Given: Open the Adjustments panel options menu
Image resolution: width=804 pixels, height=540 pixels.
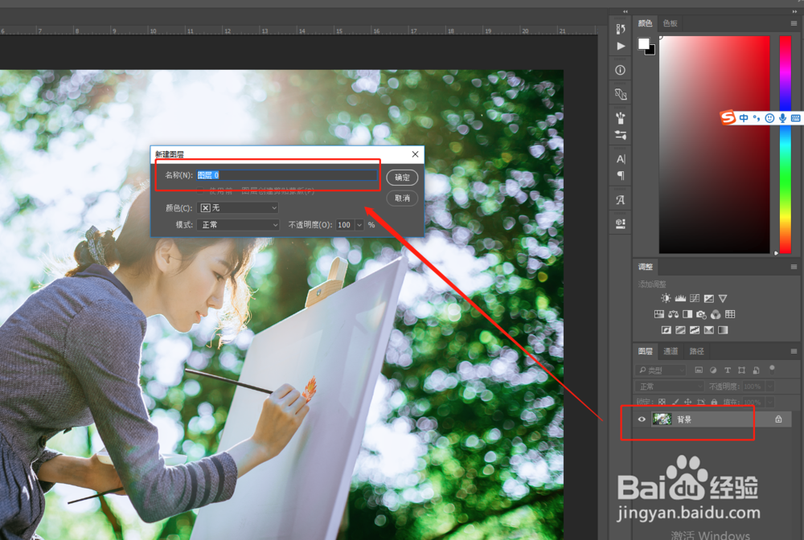Looking at the screenshot, I should pos(794,267).
